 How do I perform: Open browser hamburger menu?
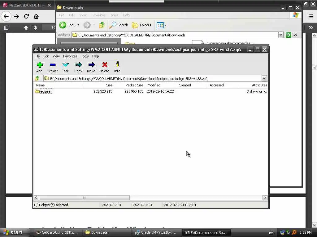pos(311,16)
